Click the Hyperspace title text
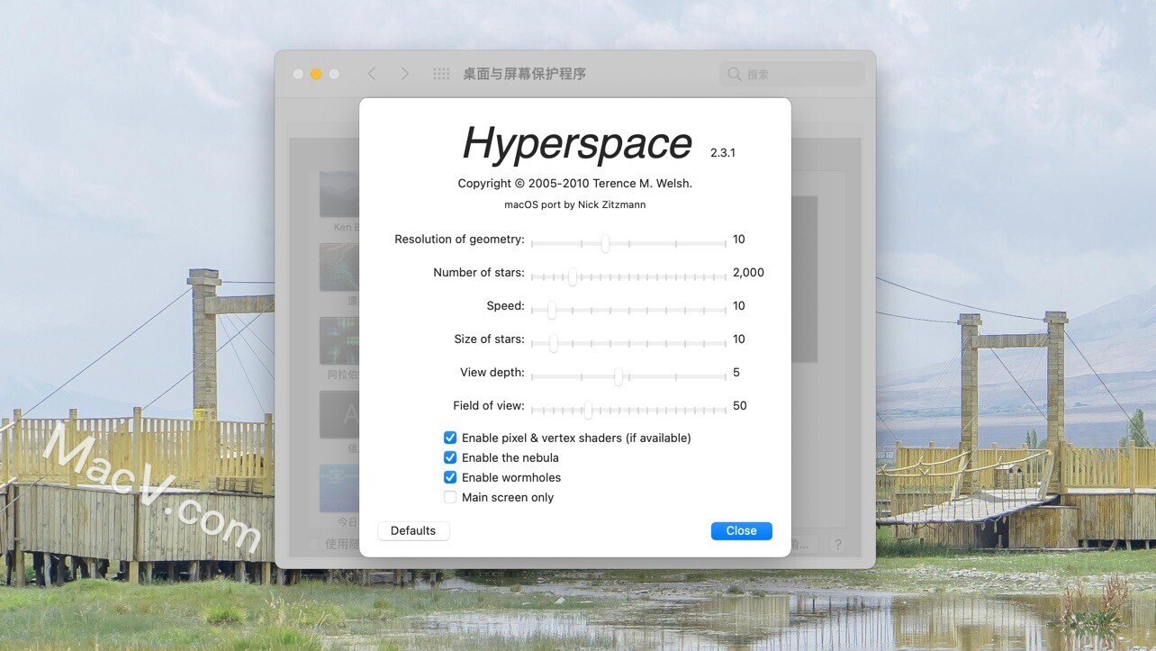Screen dimensions: 1156x651 pyautogui.click(x=577, y=144)
